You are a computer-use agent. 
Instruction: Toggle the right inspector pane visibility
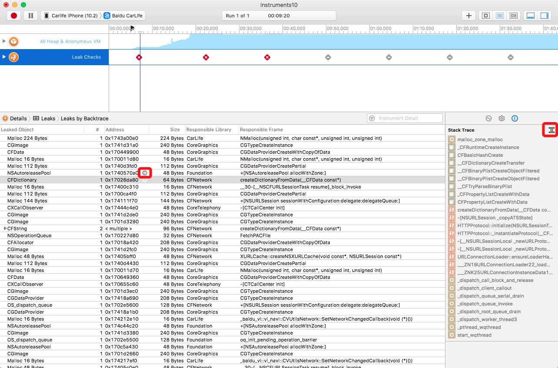coord(544,16)
